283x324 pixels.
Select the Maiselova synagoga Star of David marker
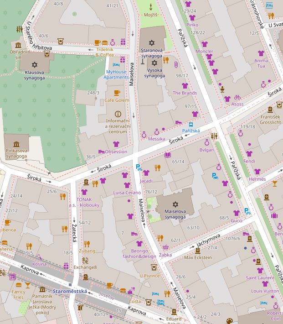pos(175,204)
